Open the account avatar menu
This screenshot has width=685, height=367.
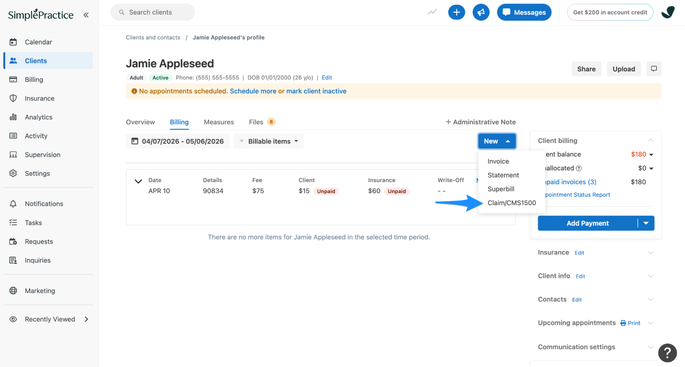tap(668, 12)
